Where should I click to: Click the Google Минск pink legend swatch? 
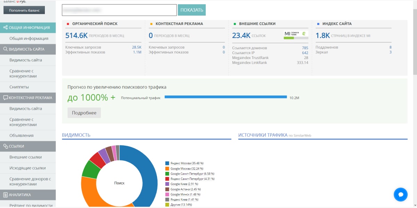167,194
